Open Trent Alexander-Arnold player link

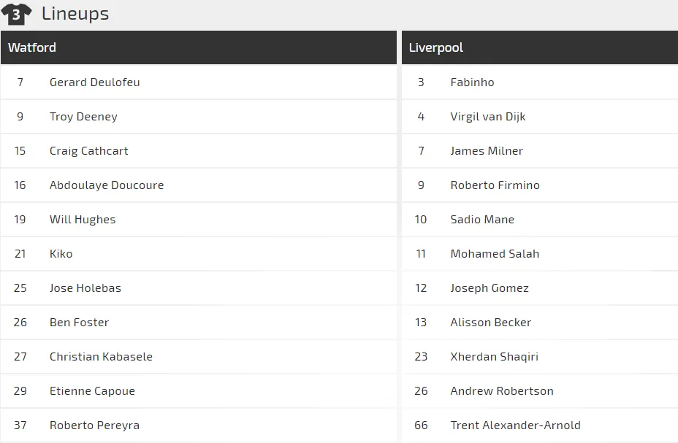(515, 425)
